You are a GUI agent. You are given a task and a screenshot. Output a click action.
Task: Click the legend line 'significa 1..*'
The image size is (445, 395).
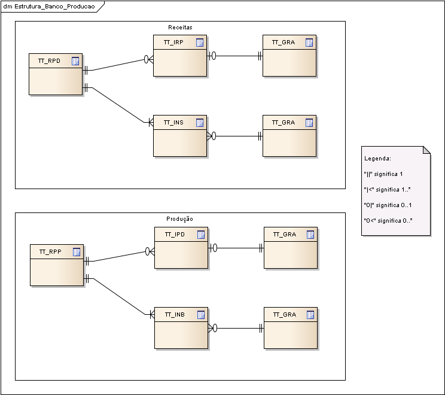tap(387, 189)
